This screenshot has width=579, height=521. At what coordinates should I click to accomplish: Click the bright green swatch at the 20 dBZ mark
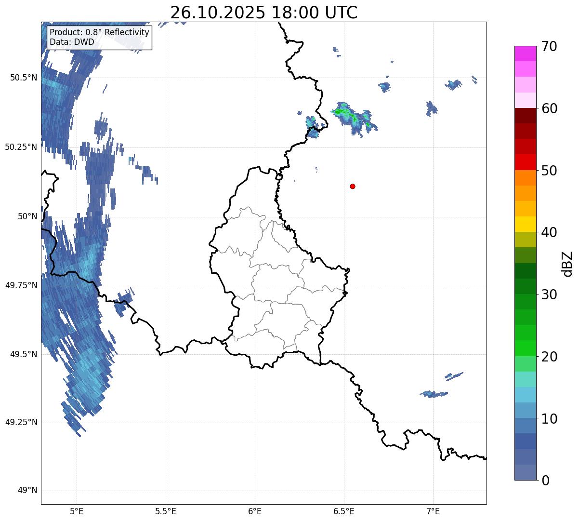click(x=526, y=348)
